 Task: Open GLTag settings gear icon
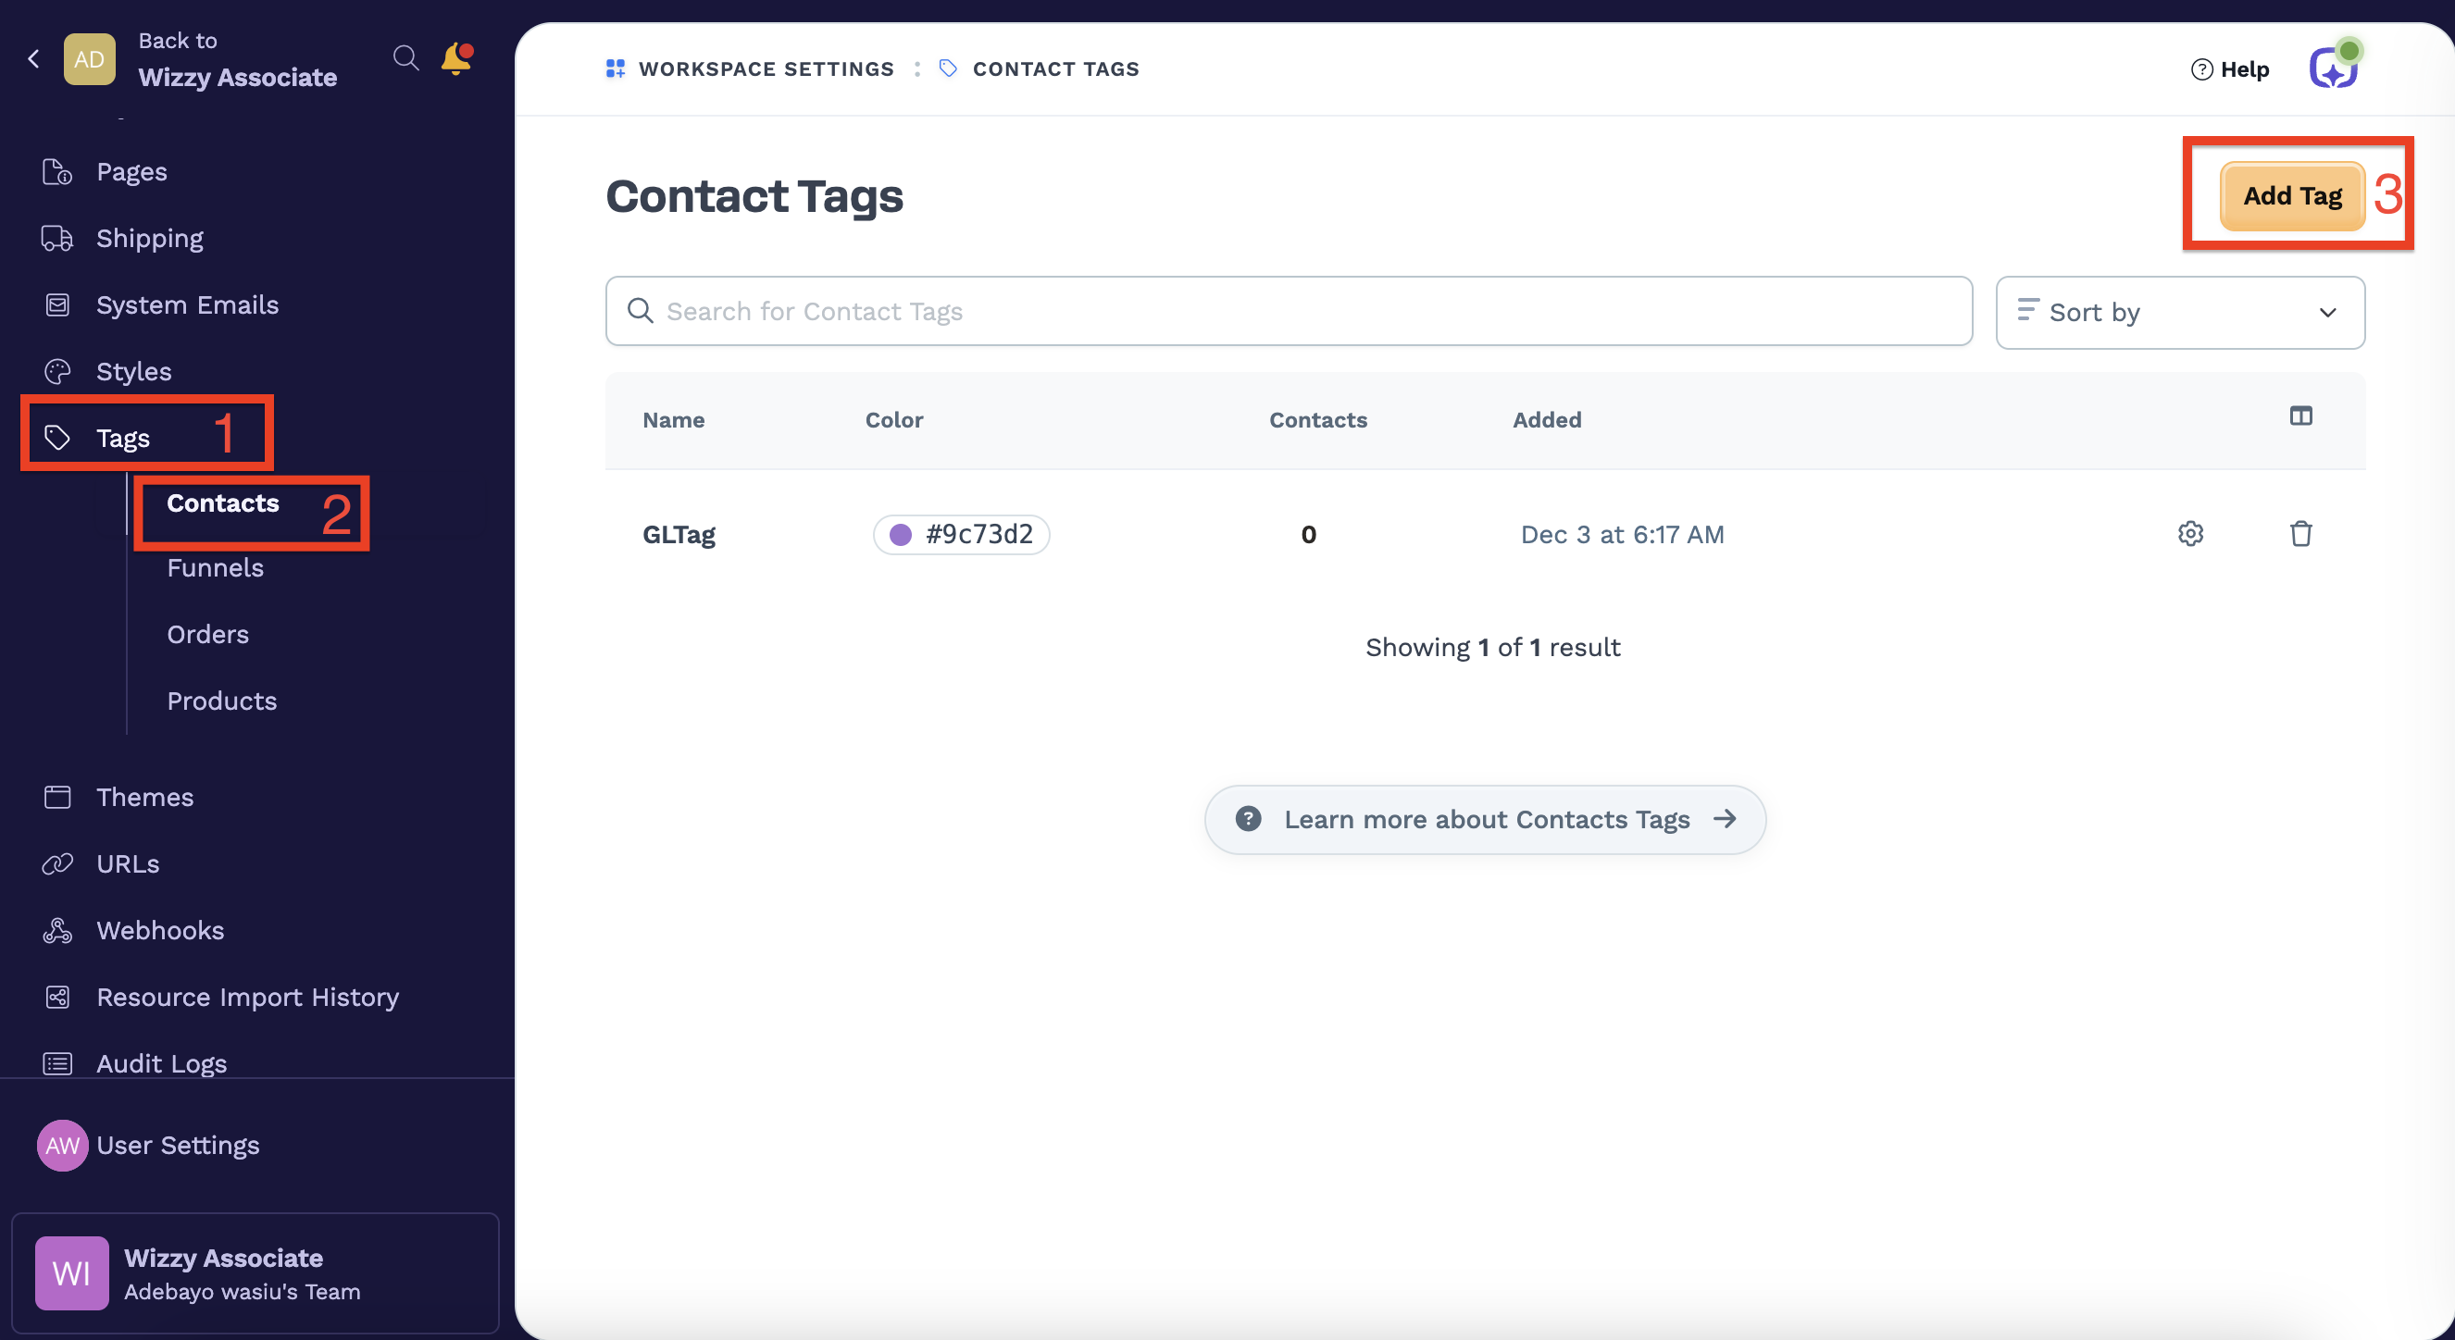click(x=2190, y=533)
